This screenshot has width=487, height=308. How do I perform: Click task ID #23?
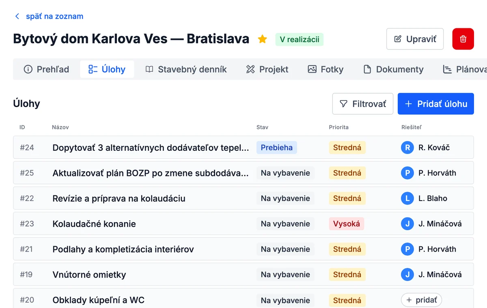[x=27, y=224]
